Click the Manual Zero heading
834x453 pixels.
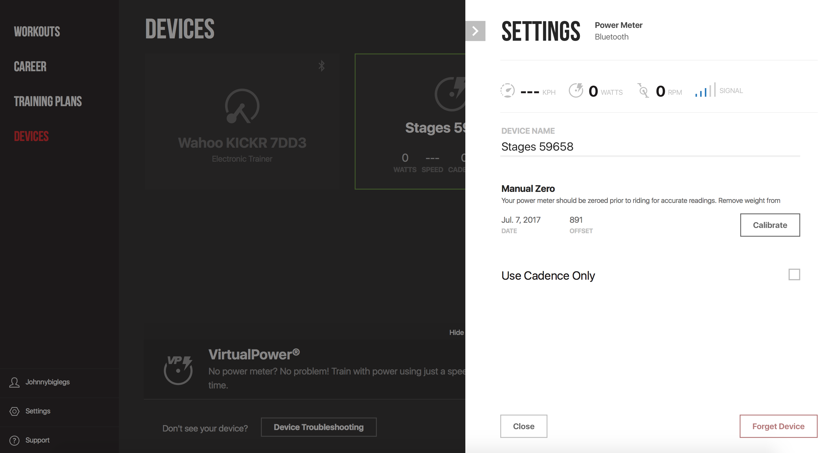coord(528,189)
